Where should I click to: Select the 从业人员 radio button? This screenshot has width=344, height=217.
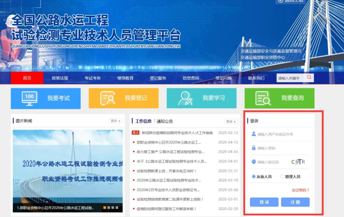pyautogui.click(x=254, y=177)
